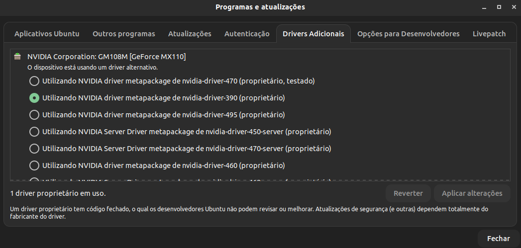Switch to Opções para Desenvolvedores tab
The image size is (521, 248).
click(x=408, y=34)
